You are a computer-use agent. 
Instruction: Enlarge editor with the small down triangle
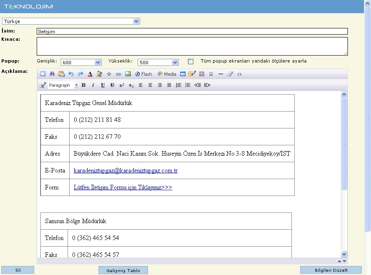(x=345, y=261)
